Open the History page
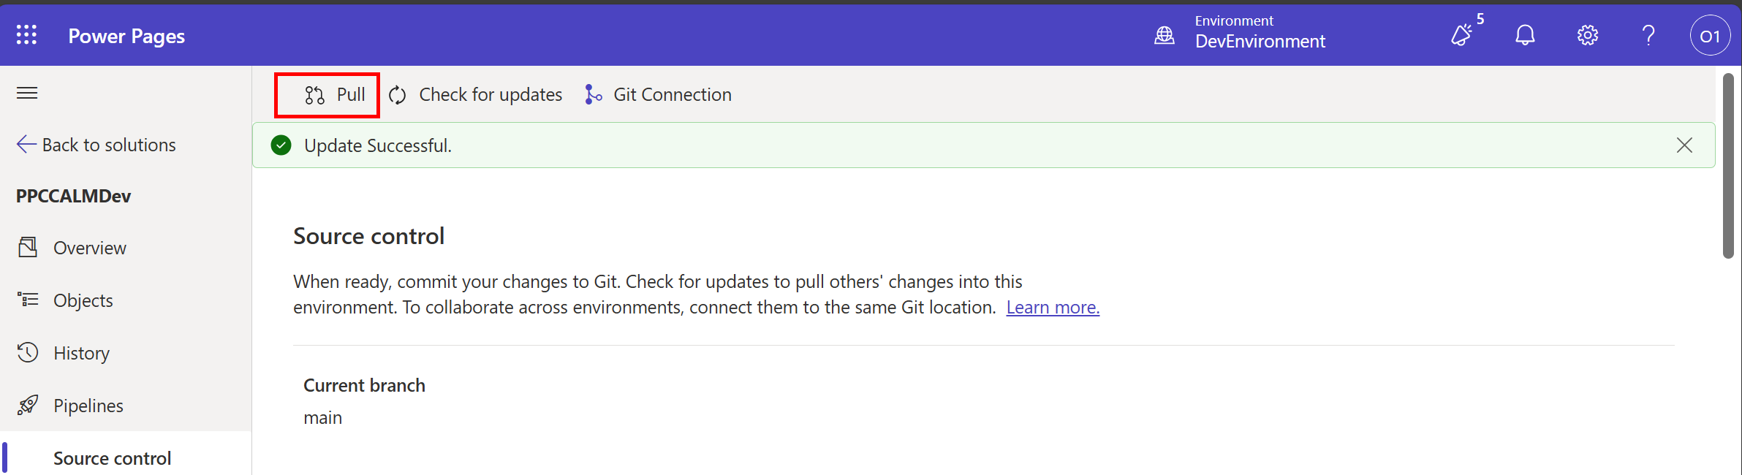The width and height of the screenshot is (1742, 475). click(x=81, y=353)
